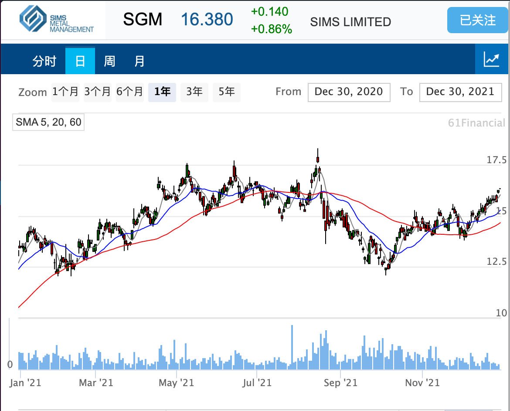Click the May '21 axis label

coord(176,383)
